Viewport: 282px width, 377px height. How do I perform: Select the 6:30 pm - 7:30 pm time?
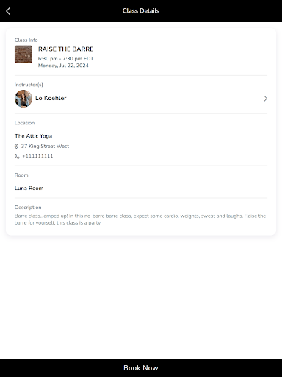(66, 59)
